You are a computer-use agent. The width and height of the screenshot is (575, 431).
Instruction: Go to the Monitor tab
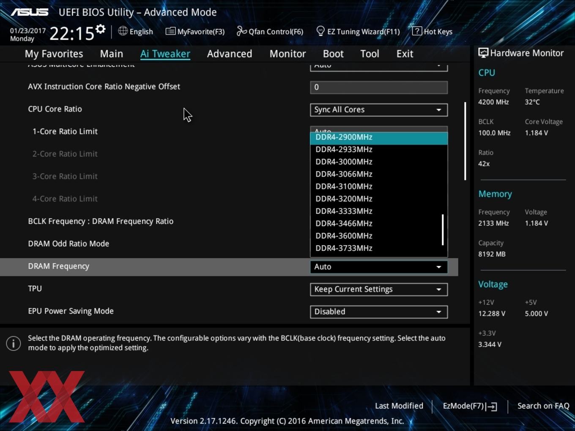coord(287,54)
